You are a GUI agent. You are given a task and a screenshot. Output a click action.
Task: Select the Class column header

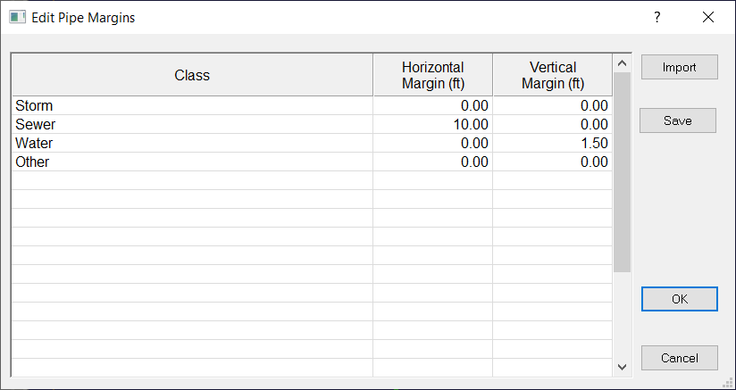coord(192,75)
